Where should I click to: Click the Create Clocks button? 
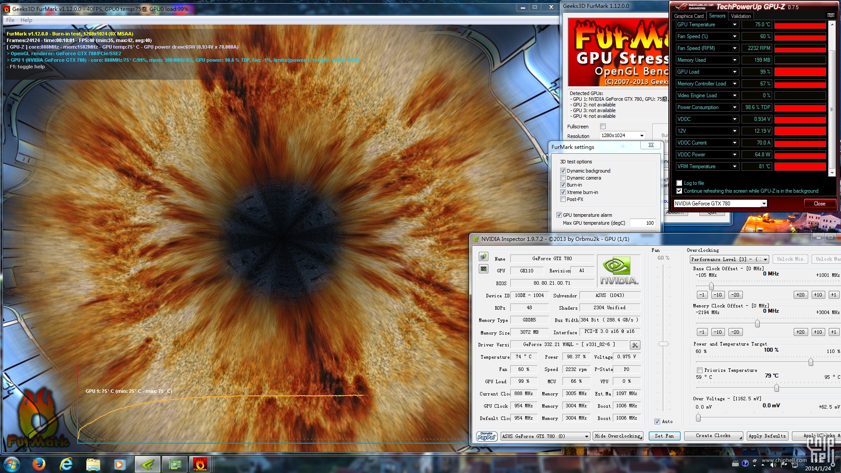coord(713,436)
